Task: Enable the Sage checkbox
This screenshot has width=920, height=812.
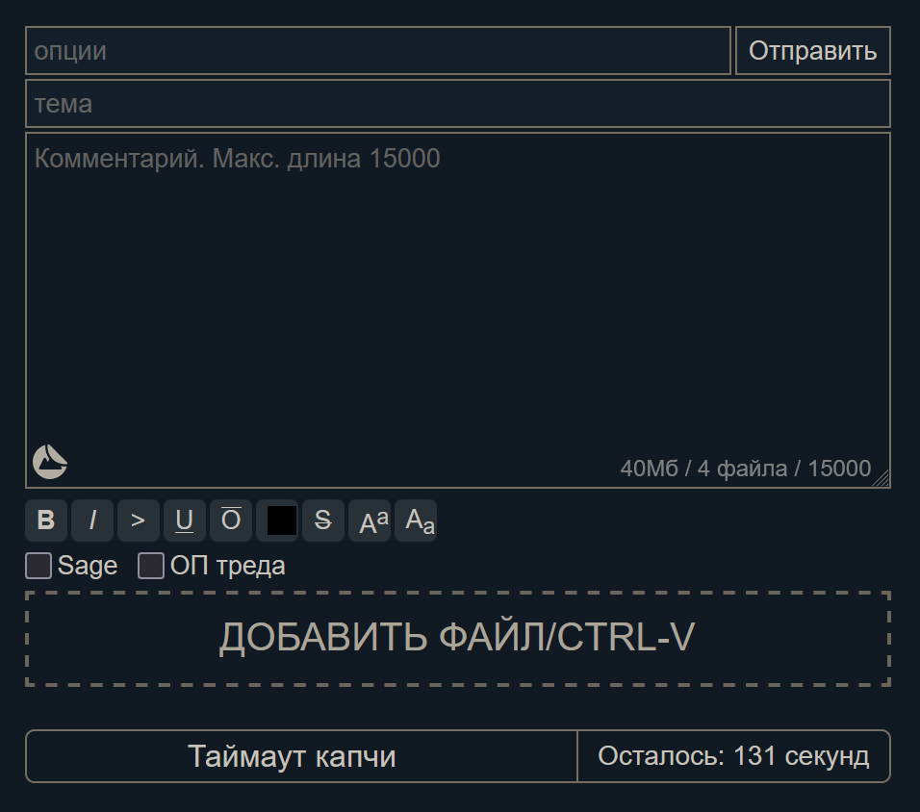Action: pyautogui.click(x=38, y=566)
